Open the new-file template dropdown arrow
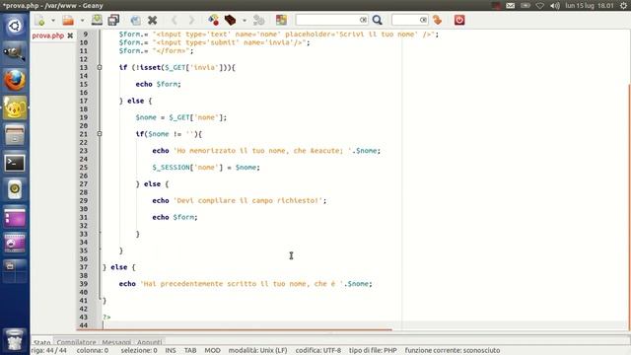Image resolution: width=631 pixels, height=355 pixels. pyautogui.click(x=52, y=20)
